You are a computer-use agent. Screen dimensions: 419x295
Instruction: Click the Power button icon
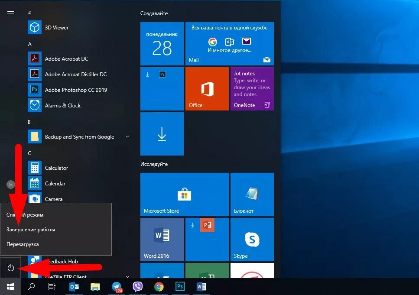[11, 267]
